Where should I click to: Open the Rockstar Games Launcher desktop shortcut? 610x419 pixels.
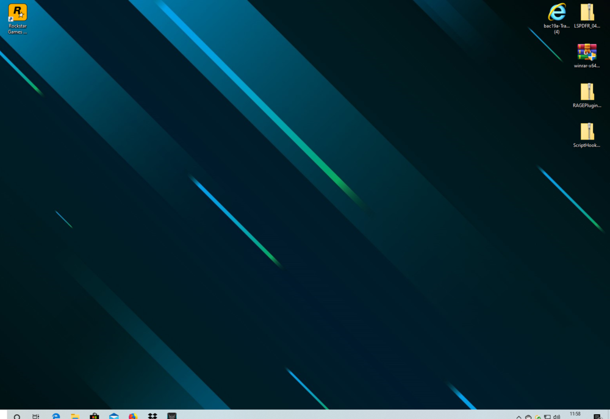[x=18, y=19]
